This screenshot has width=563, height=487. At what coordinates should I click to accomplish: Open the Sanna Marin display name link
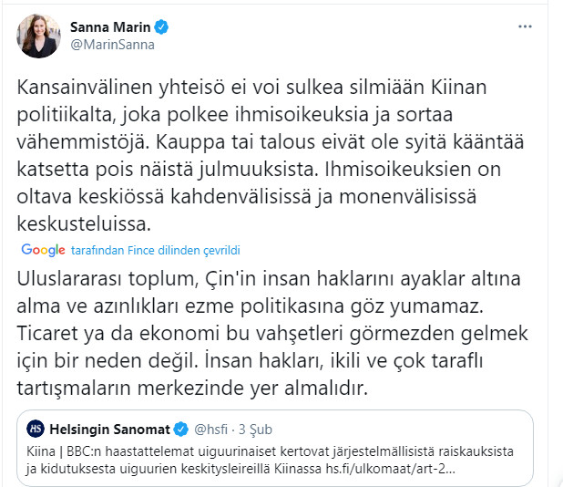[111, 26]
